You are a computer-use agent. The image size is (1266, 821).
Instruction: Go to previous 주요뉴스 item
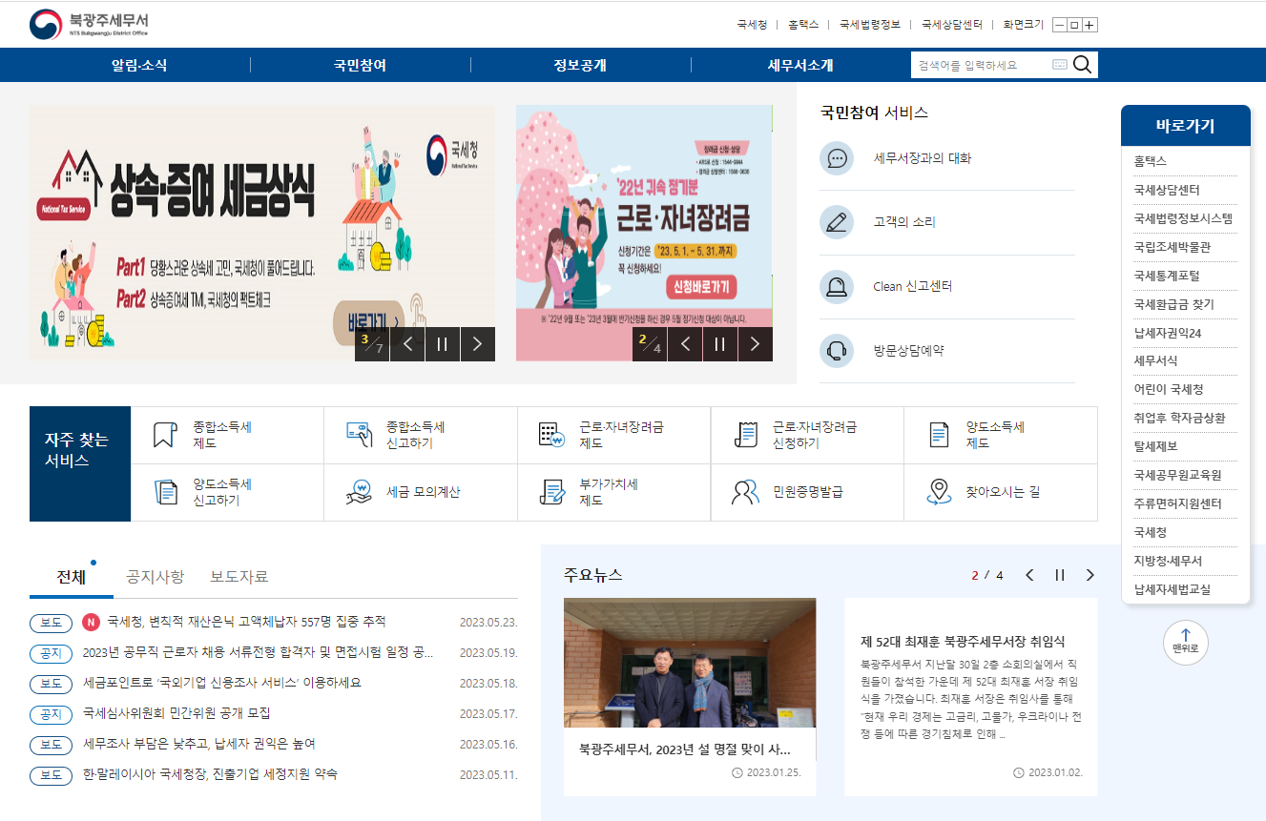[1029, 575]
